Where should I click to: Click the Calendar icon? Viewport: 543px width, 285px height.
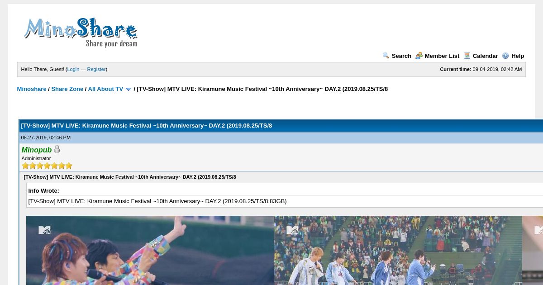tap(467, 56)
